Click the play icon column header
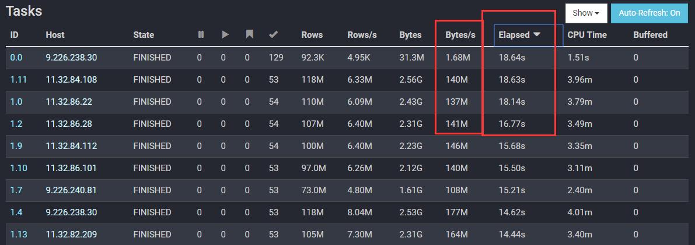This screenshot has height=245, width=695. click(x=225, y=35)
